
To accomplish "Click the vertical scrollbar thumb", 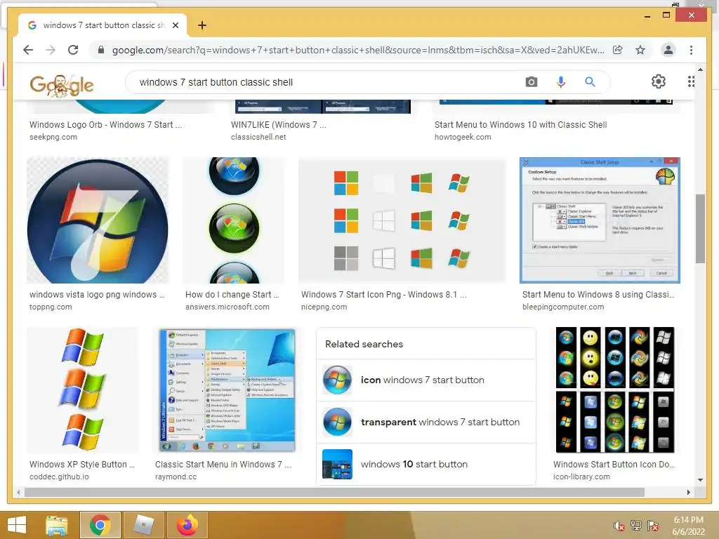I will [x=700, y=229].
